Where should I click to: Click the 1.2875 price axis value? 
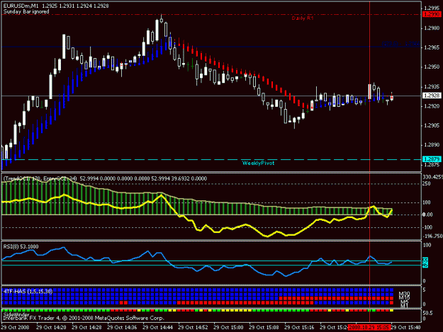432,165
